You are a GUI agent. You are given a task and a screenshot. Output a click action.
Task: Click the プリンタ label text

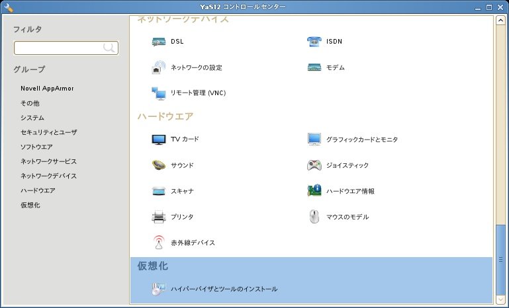click(182, 217)
